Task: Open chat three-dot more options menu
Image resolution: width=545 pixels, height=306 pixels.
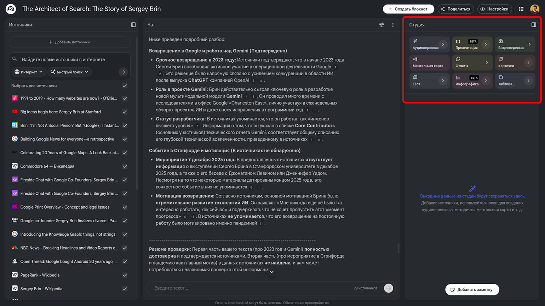Action: [393, 25]
